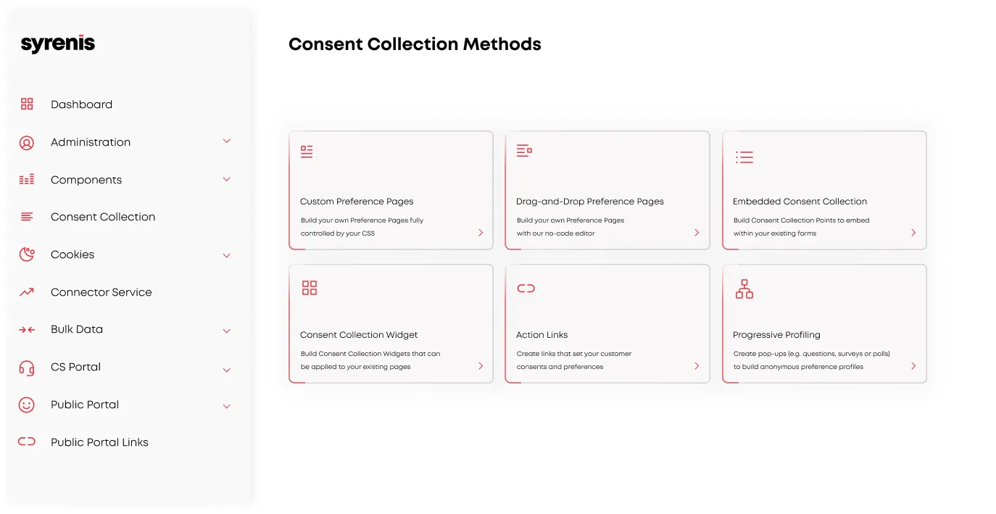Click the syrenis logo
996x514 pixels.
pyautogui.click(x=58, y=44)
